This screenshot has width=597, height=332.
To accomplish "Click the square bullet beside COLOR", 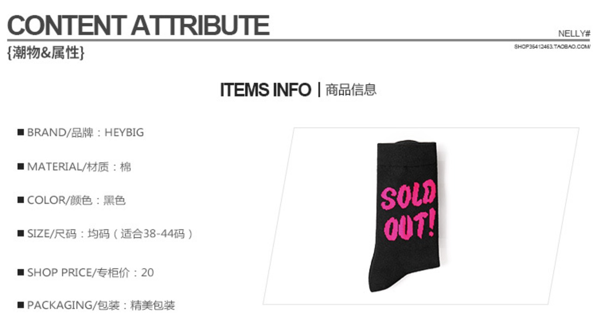I will click(21, 200).
